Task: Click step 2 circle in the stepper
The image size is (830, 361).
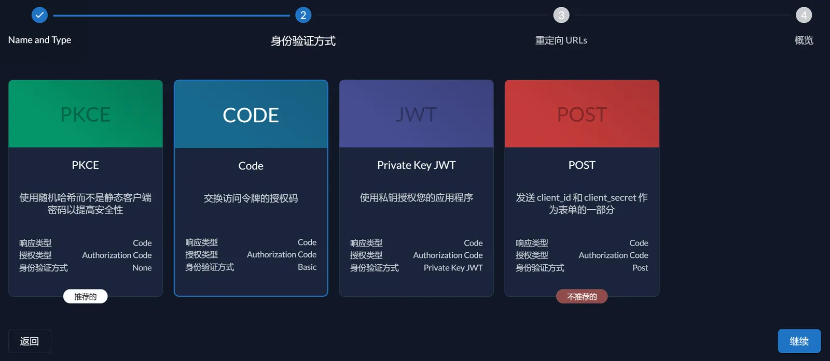Action: (x=303, y=15)
